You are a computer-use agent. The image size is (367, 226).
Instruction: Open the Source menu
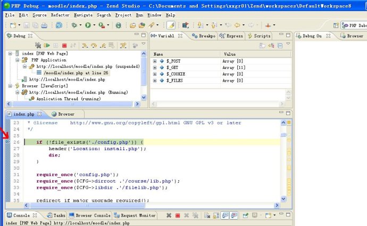(x=39, y=15)
